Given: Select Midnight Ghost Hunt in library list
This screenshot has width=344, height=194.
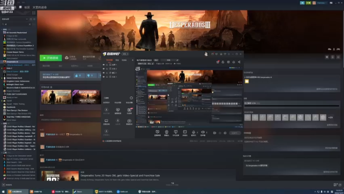Looking at the screenshot, I should (15, 84).
